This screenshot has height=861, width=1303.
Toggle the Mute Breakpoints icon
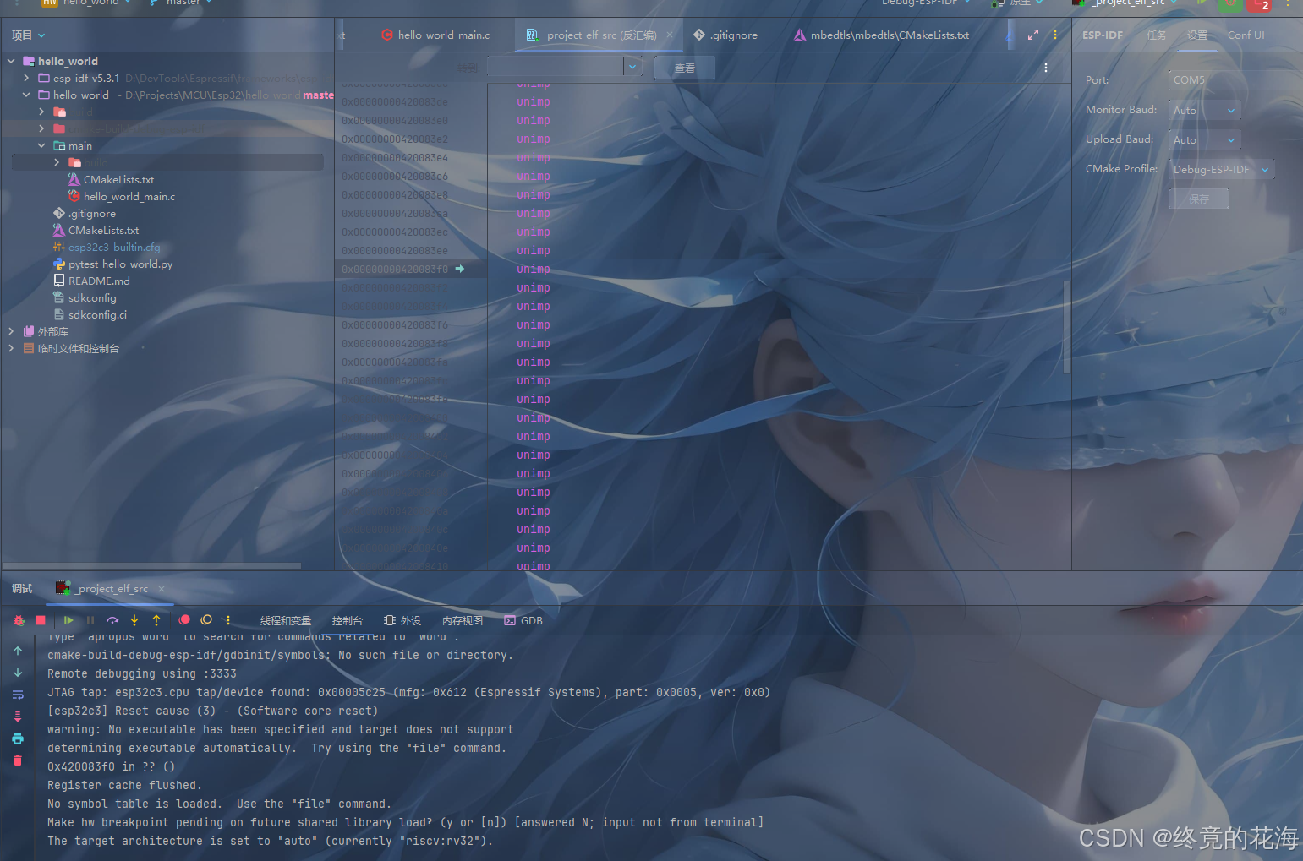pos(206,620)
